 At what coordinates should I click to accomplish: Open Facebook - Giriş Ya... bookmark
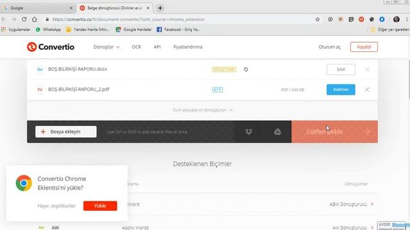pyautogui.click(x=178, y=29)
